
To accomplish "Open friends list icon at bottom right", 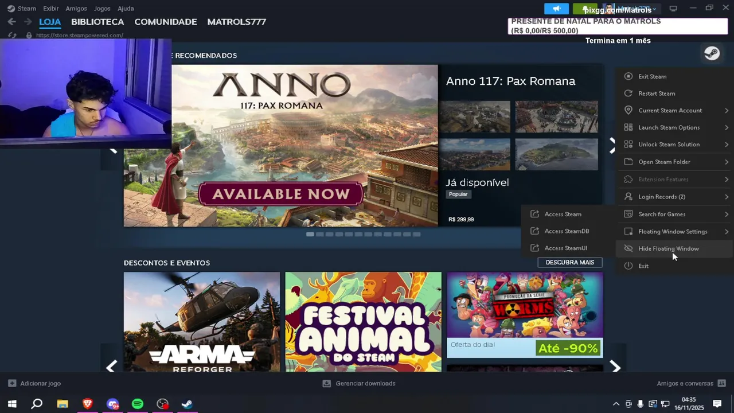I will coord(722,383).
